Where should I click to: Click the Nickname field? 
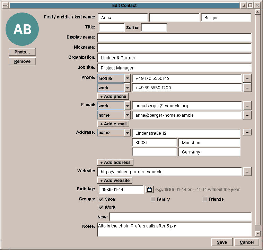(174, 48)
